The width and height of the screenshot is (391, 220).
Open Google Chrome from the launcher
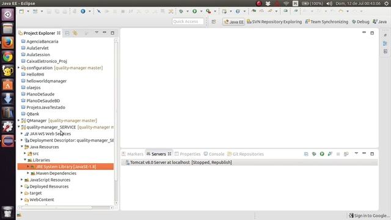8,57
